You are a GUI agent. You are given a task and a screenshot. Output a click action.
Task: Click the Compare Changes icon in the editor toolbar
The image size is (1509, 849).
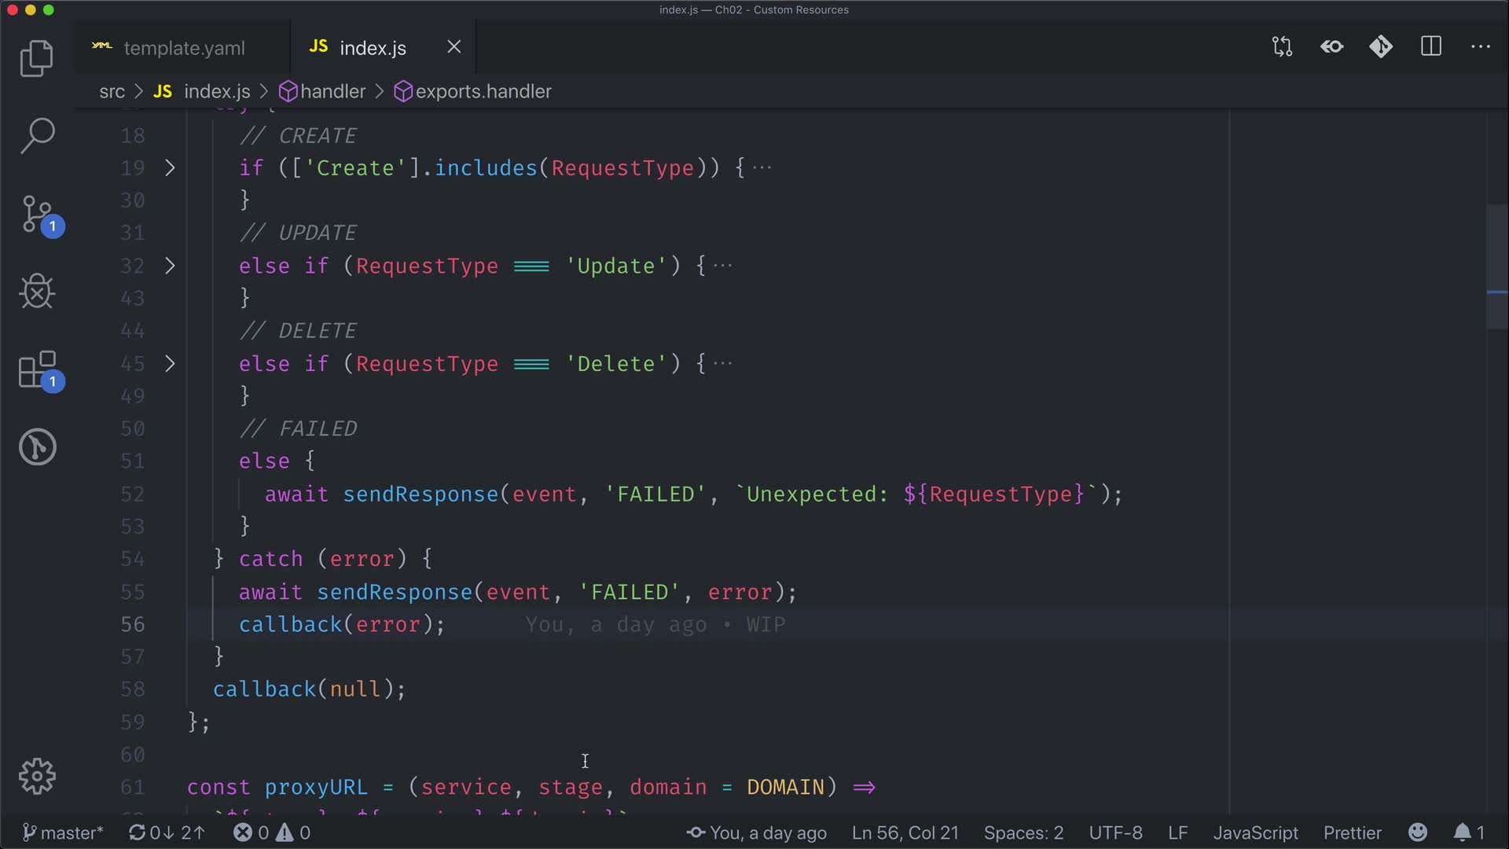click(1282, 47)
